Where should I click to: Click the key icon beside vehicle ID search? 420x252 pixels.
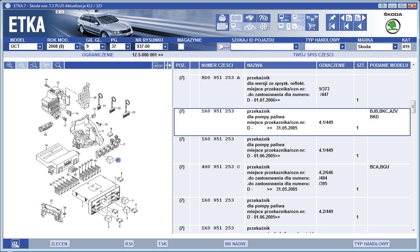(223, 47)
